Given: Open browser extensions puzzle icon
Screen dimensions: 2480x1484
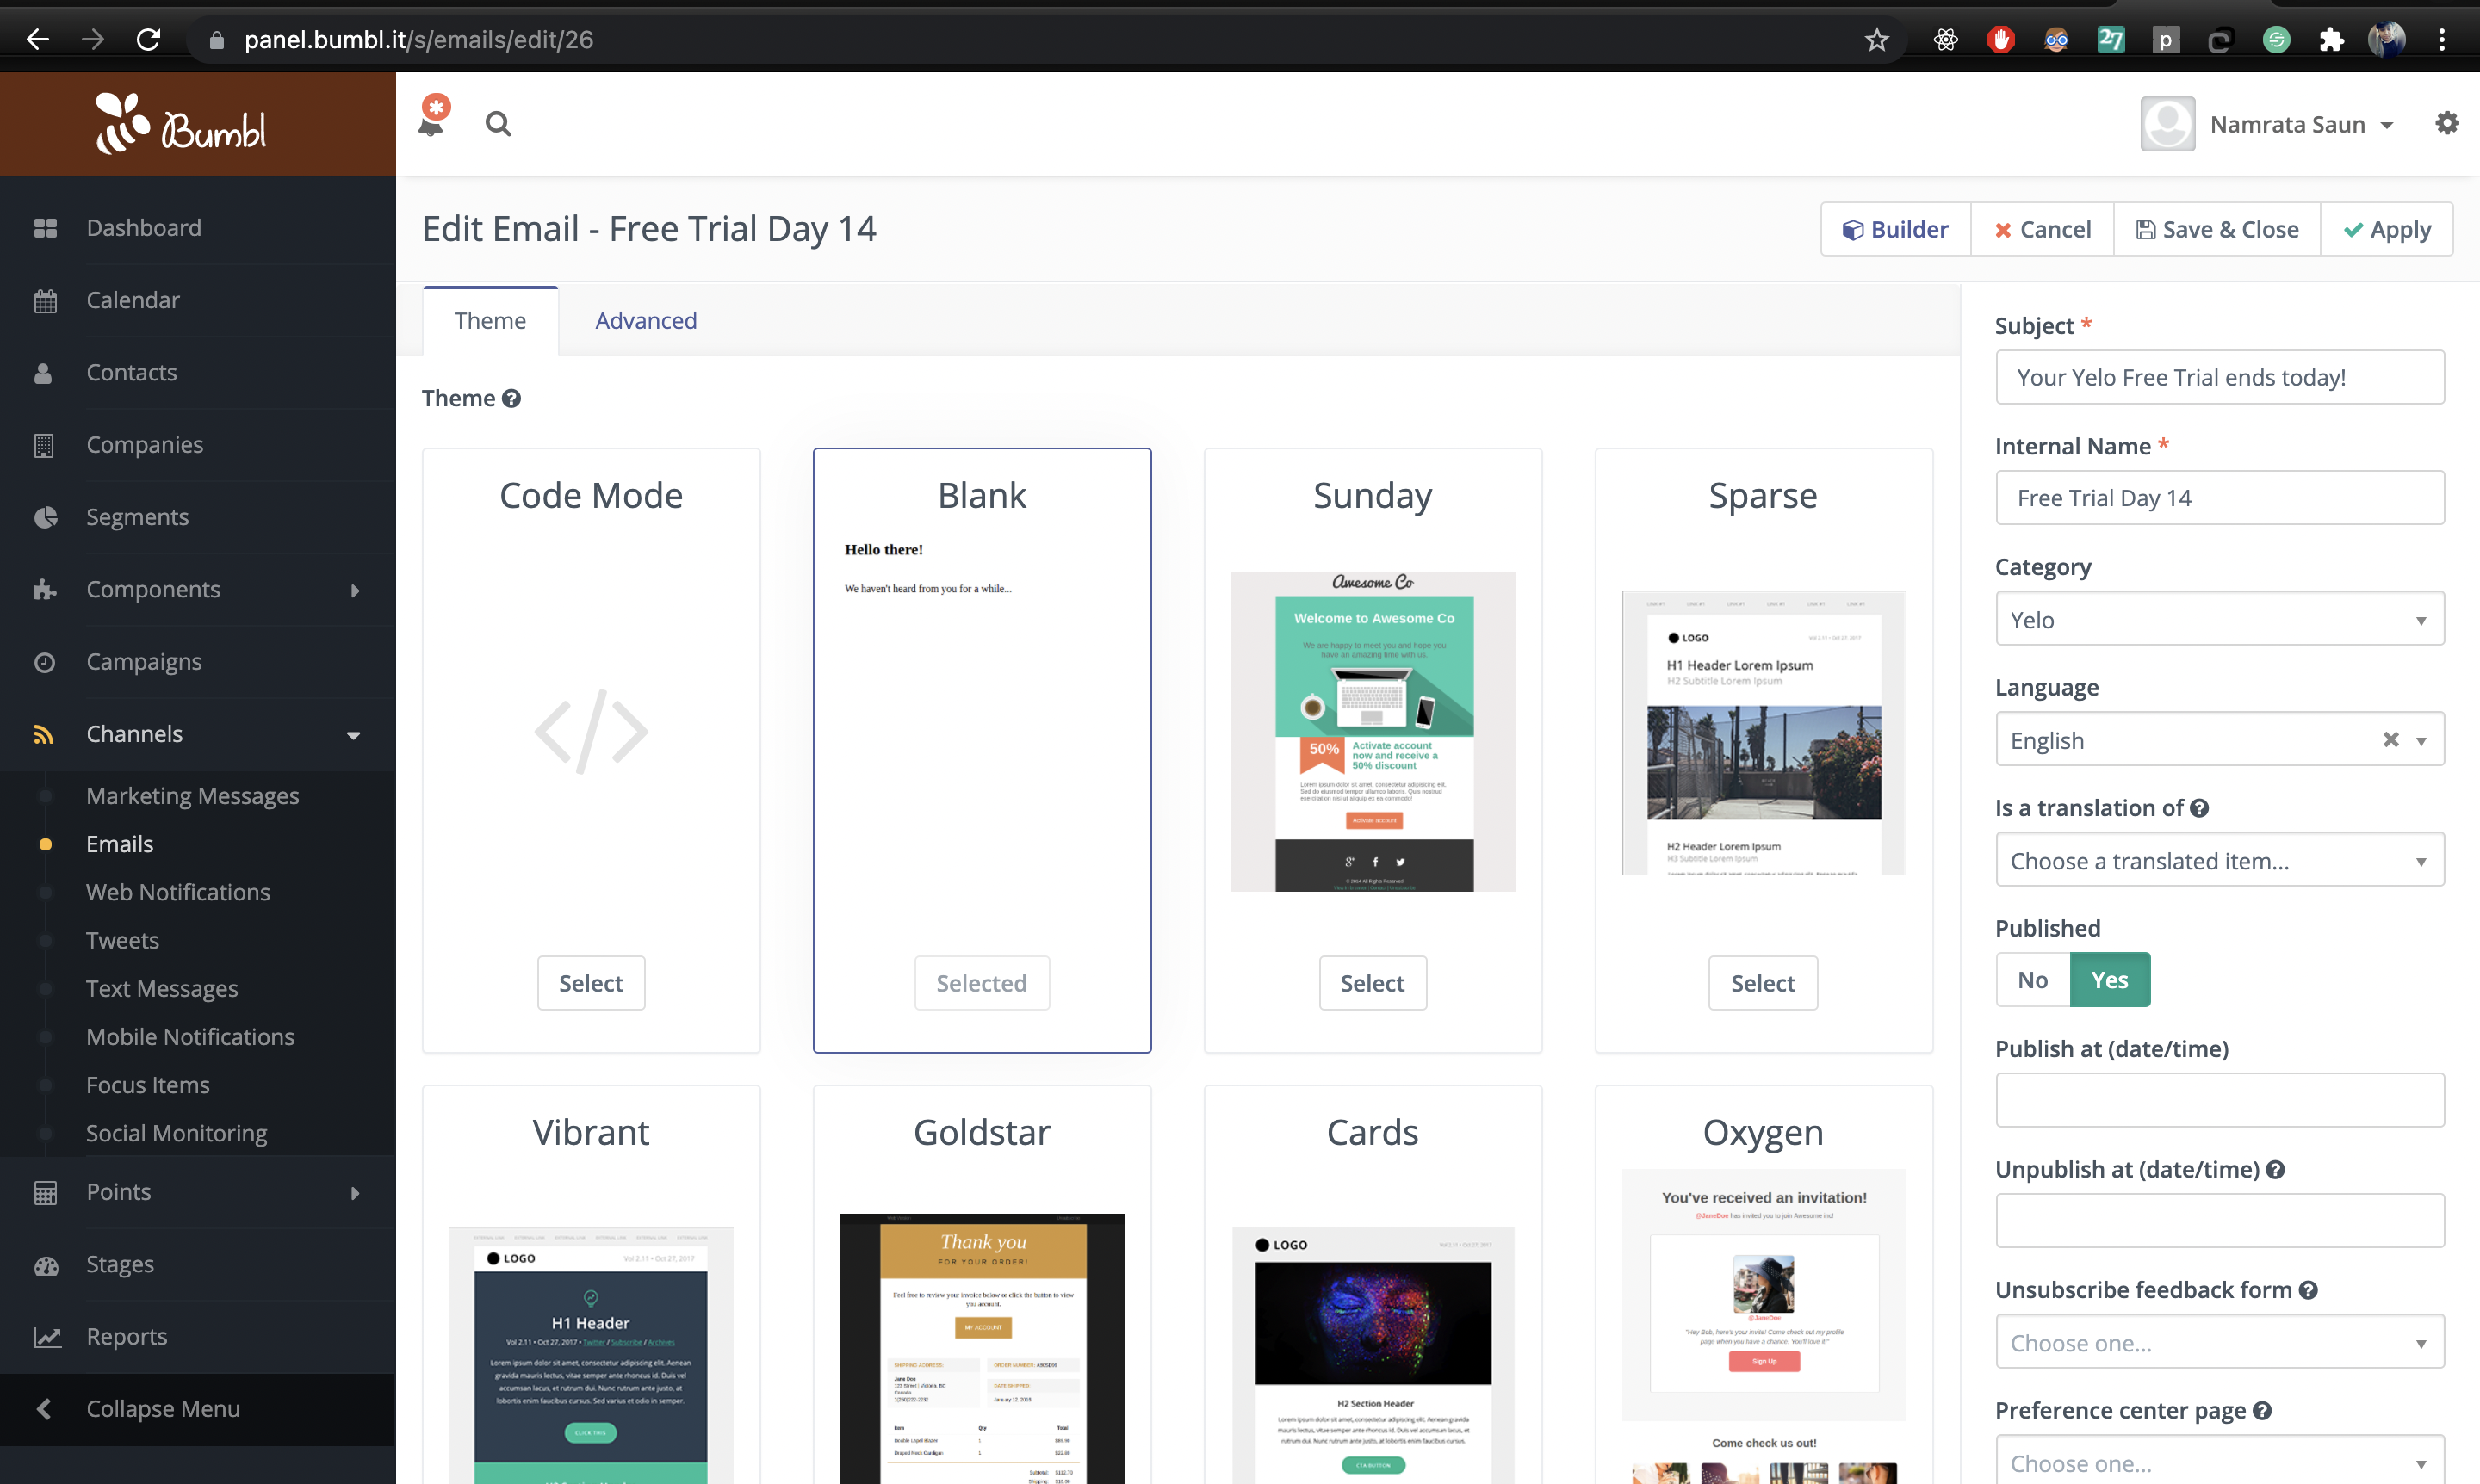Looking at the screenshot, I should tap(2331, 39).
